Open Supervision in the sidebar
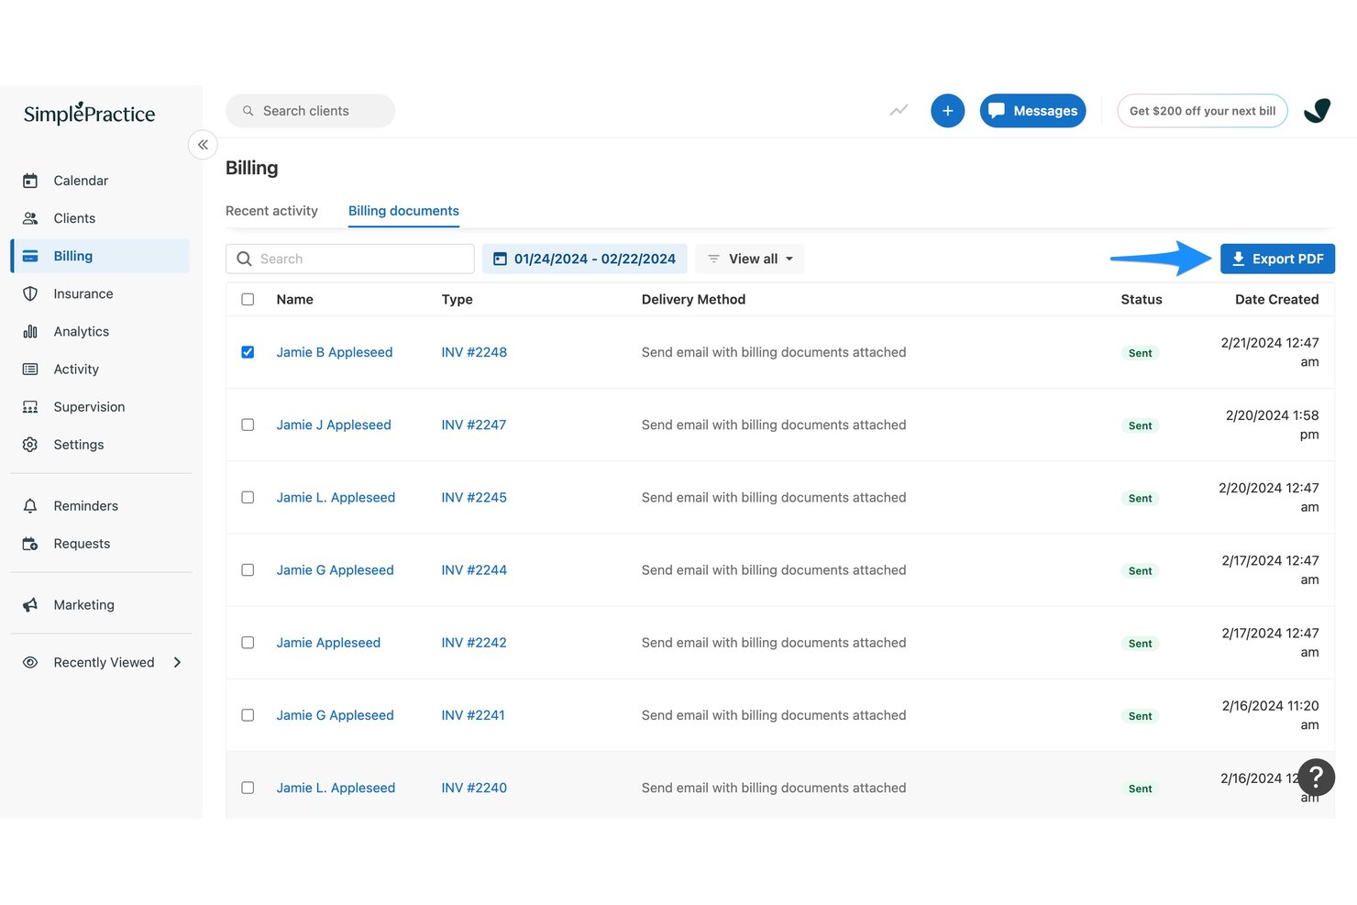 point(100,406)
